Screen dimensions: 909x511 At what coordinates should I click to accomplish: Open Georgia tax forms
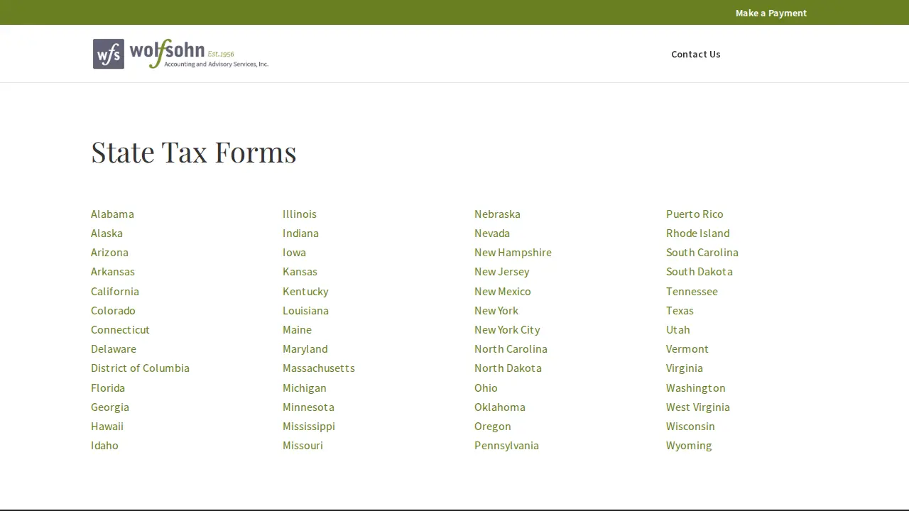[110, 407]
